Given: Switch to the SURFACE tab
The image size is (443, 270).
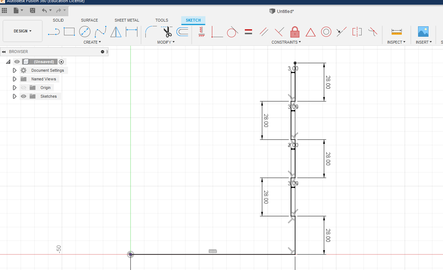Looking at the screenshot, I should tap(89, 20).
